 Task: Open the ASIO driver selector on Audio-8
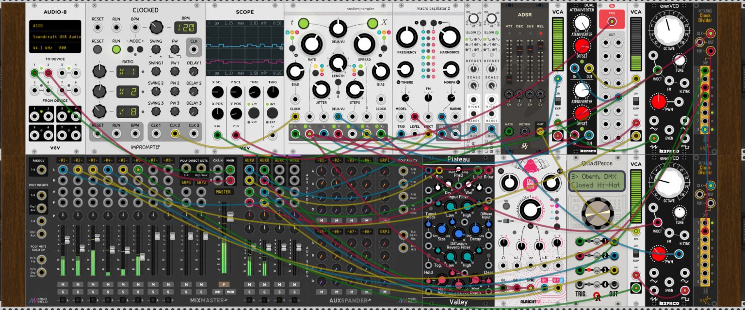click(x=53, y=25)
